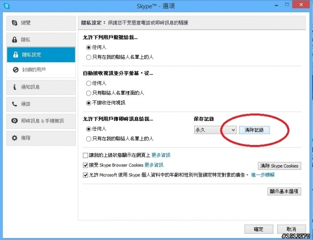Image resolution: width=313 pixels, height=240 pixels.
Task: Click the 隱私設定 header description text
Action: tap(148, 23)
